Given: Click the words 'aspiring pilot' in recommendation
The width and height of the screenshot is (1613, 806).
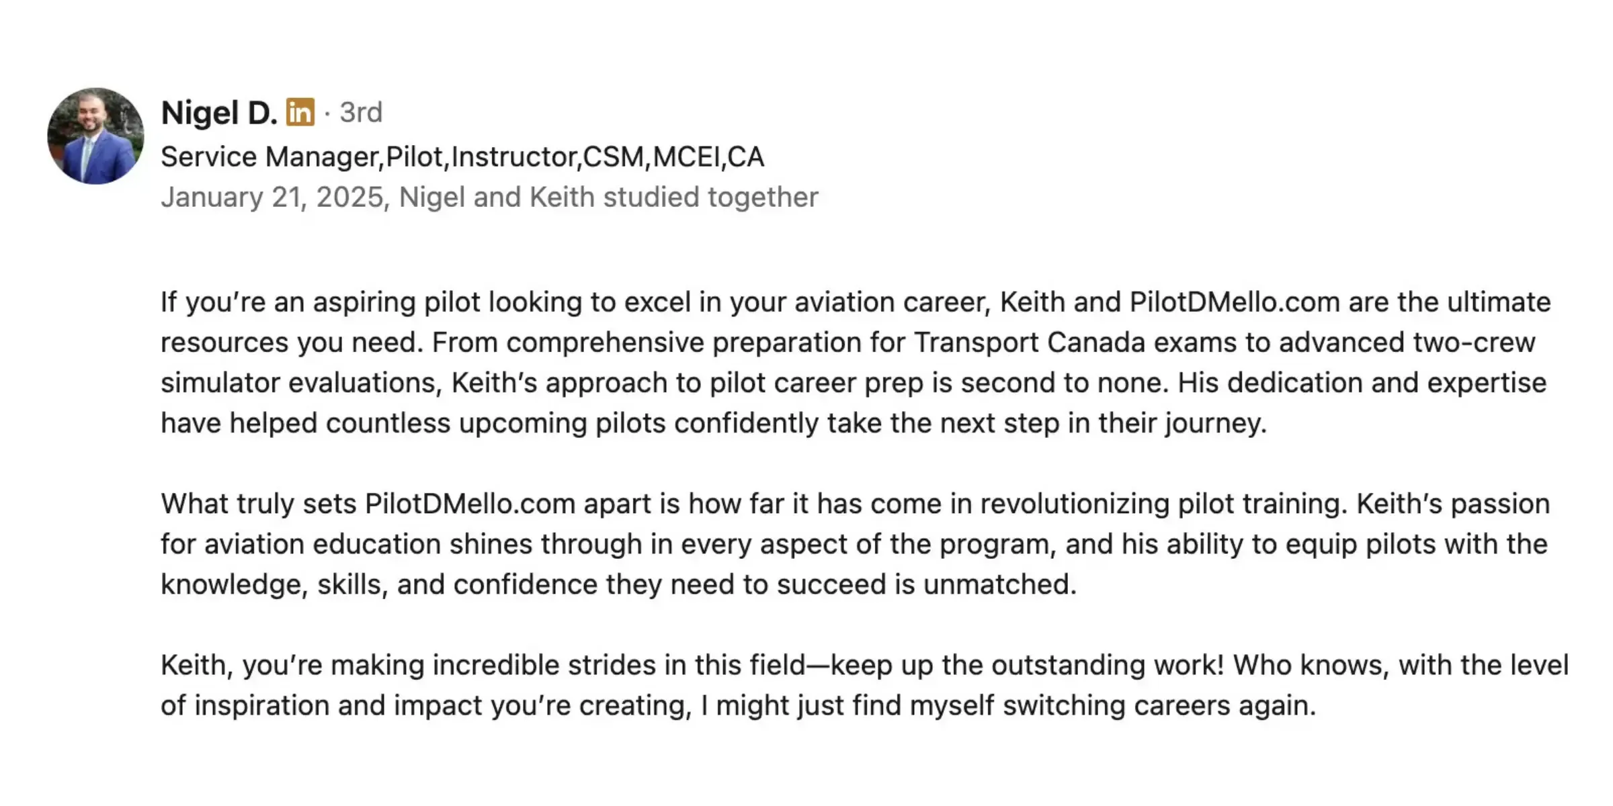Looking at the screenshot, I should coord(397,302).
